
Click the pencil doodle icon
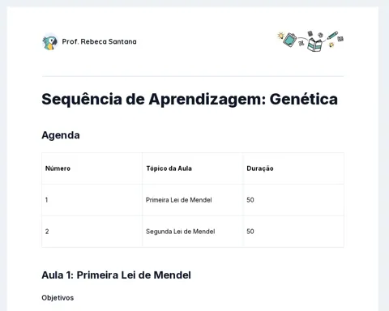tap(332, 36)
